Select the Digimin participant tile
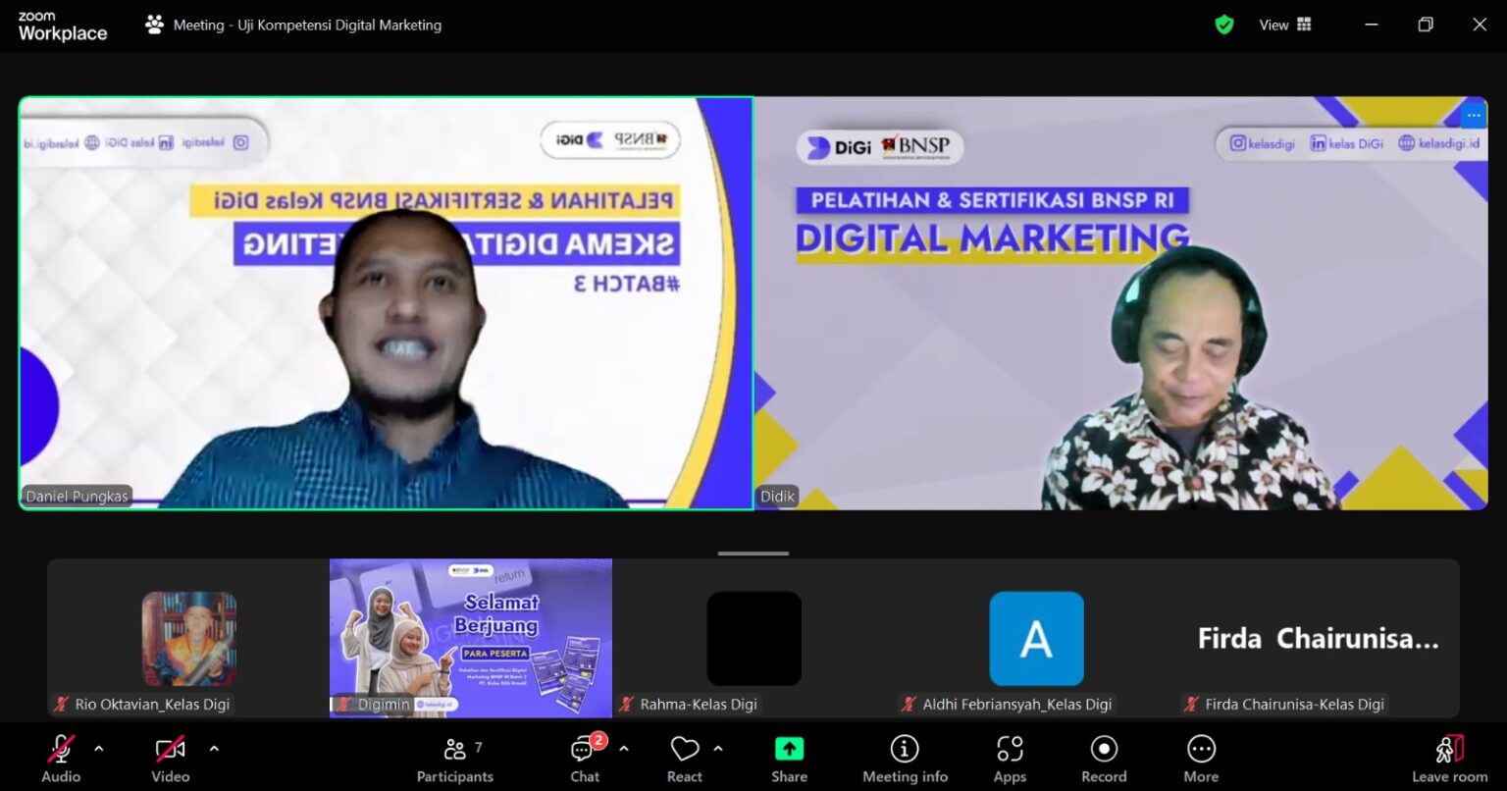Image resolution: width=1507 pixels, height=791 pixels. (x=471, y=638)
